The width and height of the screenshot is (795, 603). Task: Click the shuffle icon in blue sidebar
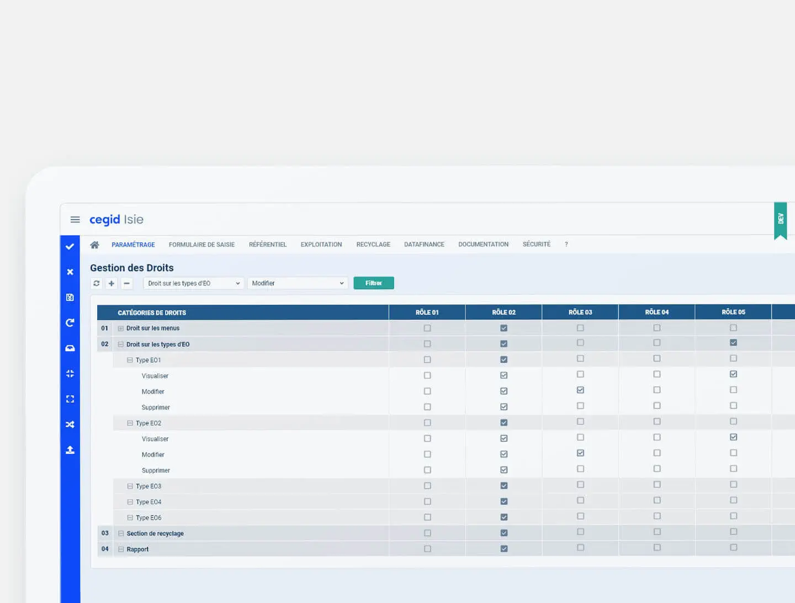click(x=70, y=424)
